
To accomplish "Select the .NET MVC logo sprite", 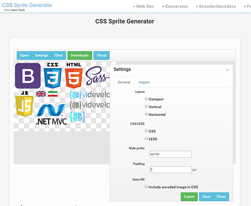I will (x=52, y=114).
